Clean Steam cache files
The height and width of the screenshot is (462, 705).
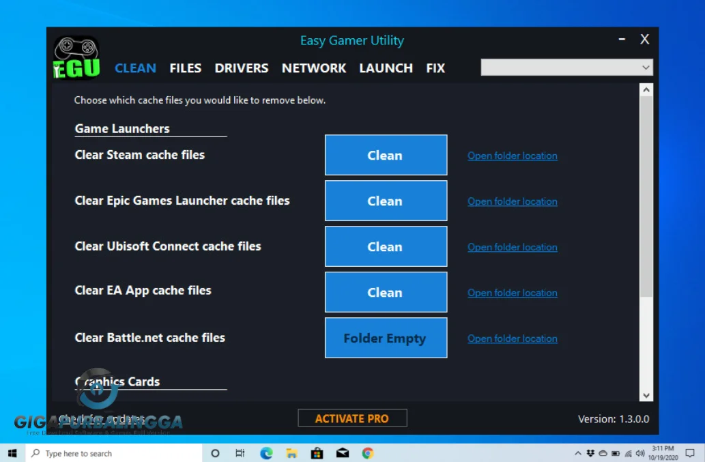[x=386, y=155]
